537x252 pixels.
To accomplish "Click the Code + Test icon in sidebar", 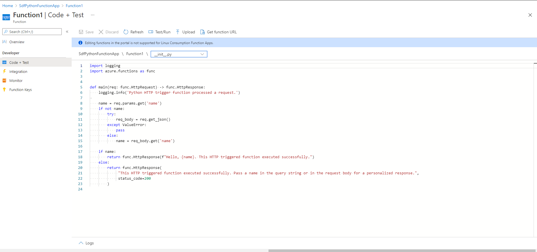I will point(5,62).
